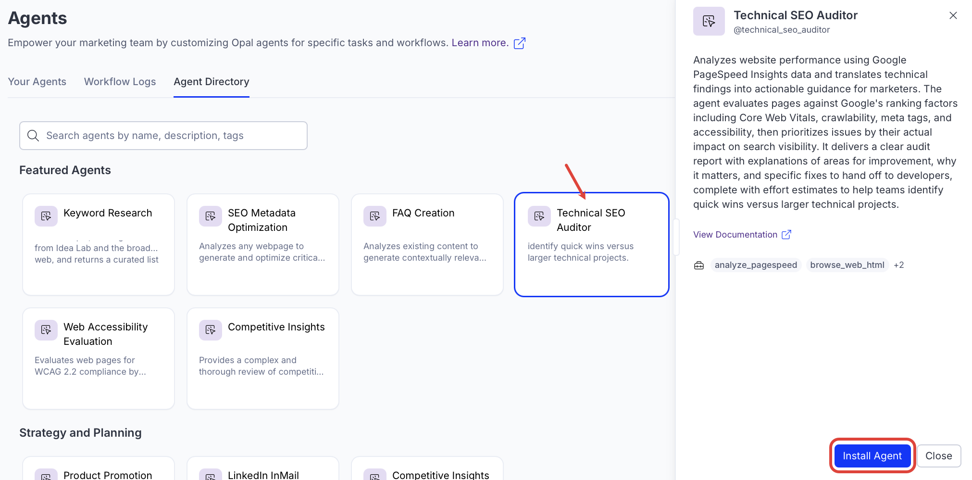This screenshot has height=480, width=972.
Task: Follow the Learn more link
Action: tap(479, 43)
